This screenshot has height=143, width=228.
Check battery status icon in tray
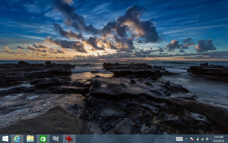197,139
